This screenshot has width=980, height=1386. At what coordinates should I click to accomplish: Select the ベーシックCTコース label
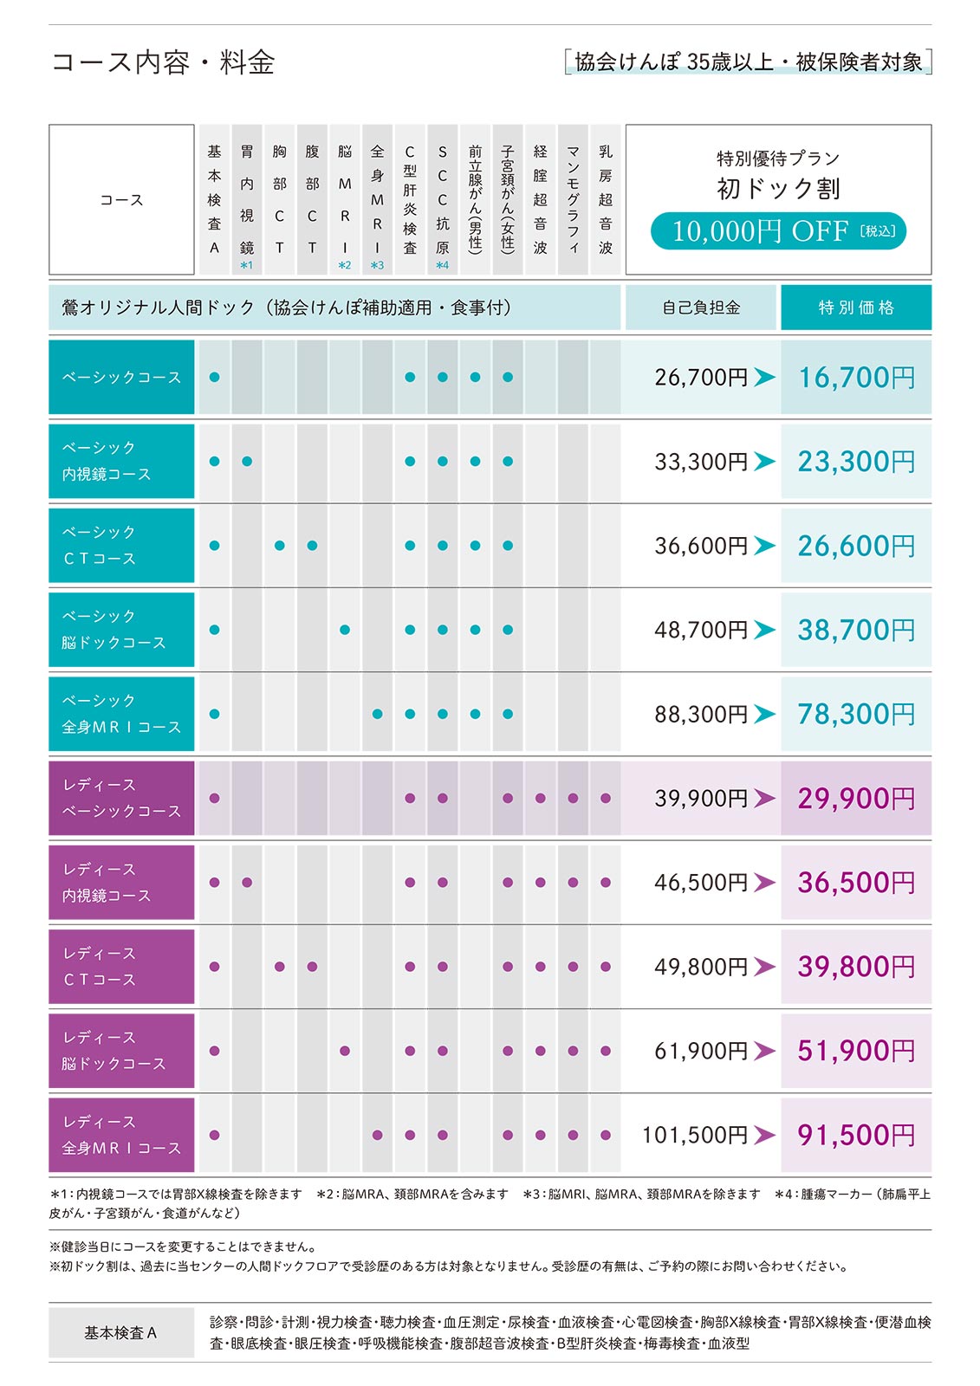[121, 546]
